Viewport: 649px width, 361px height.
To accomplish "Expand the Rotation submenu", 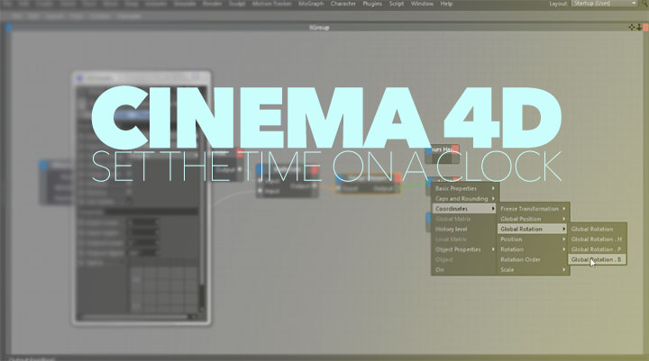I will [x=533, y=249].
